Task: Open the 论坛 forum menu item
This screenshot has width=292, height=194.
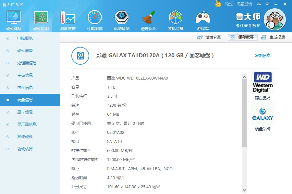Action: coord(229,4)
